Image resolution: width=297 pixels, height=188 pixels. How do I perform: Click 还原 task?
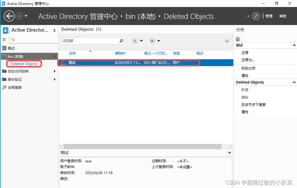point(245,53)
